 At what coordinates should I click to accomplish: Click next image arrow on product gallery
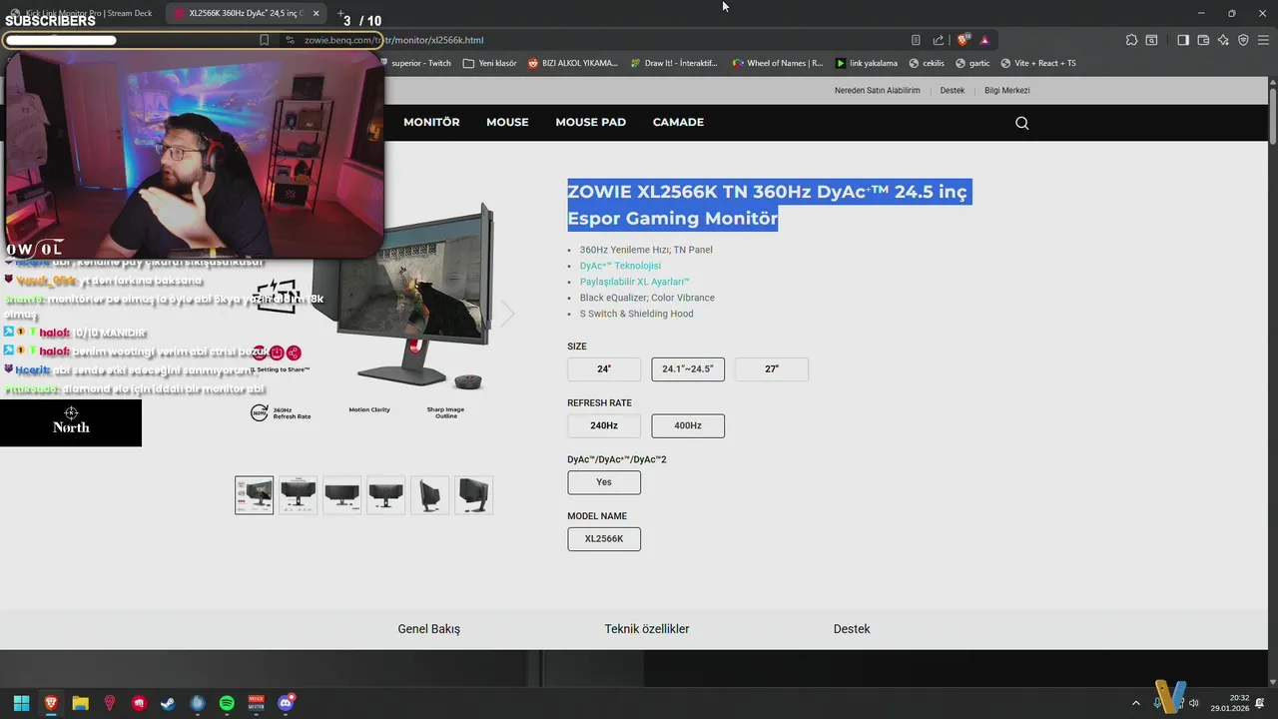pyautogui.click(x=507, y=313)
